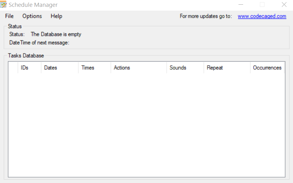Screen dimensions: 293x183
Task: Click the greyed-out maximize button
Action: (262, 5)
